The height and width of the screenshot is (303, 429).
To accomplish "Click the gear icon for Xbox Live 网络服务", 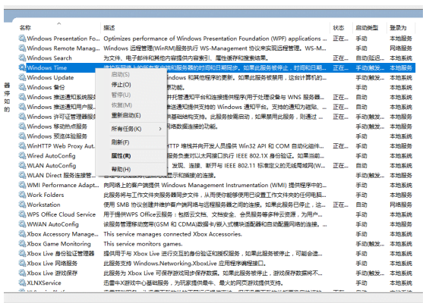I will pos(22,263).
